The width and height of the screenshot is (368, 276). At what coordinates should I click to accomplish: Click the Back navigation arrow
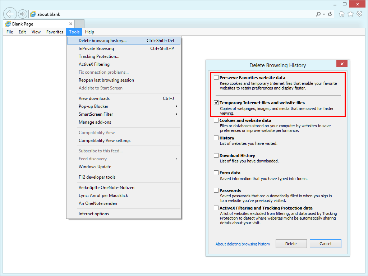point(10,14)
